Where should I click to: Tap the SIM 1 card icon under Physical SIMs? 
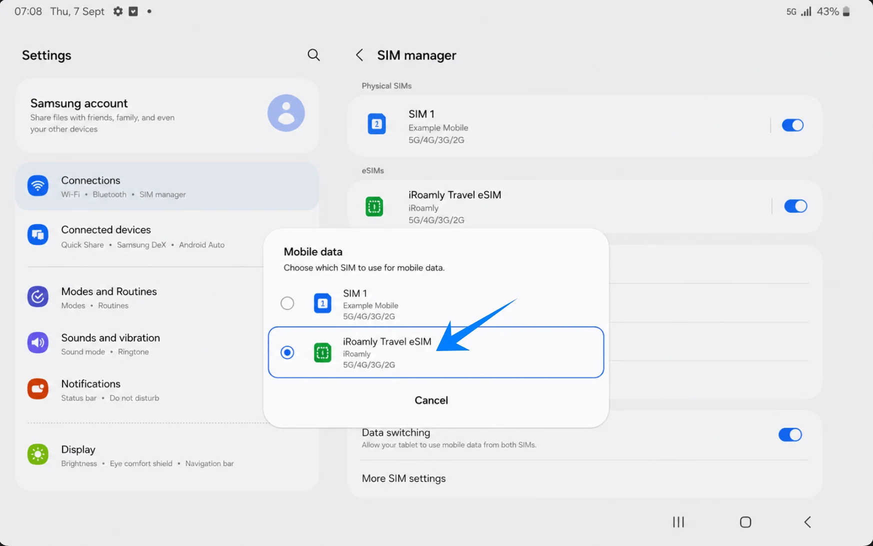(376, 124)
